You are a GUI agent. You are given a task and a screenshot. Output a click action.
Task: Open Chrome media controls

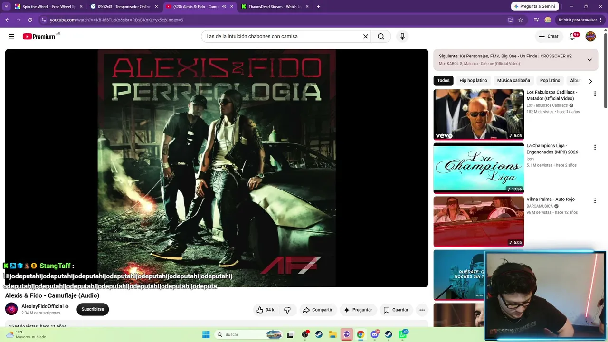pyautogui.click(x=536, y=20)
